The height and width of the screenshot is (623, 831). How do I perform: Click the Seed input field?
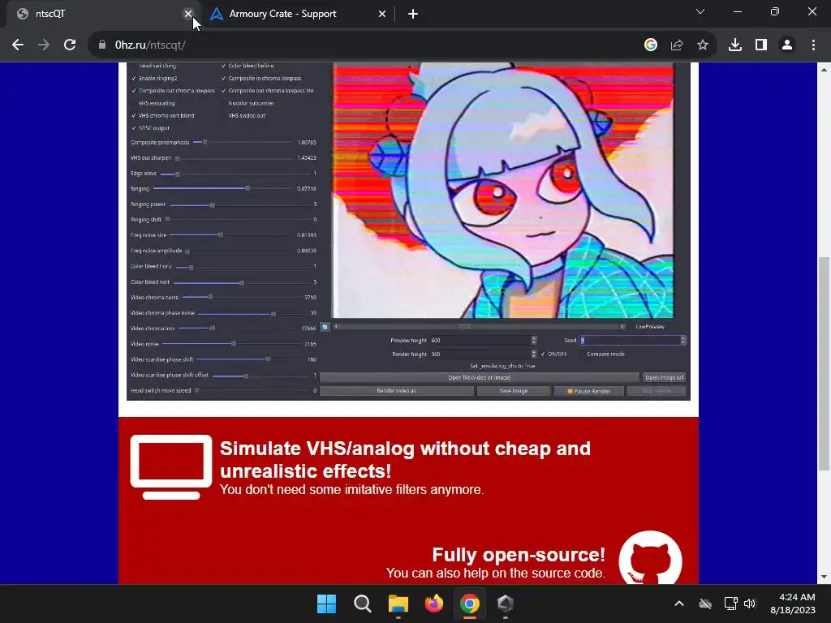[x=629, y=340]
